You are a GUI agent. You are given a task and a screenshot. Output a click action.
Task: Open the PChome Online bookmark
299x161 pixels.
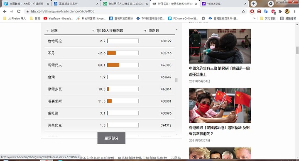183,19
